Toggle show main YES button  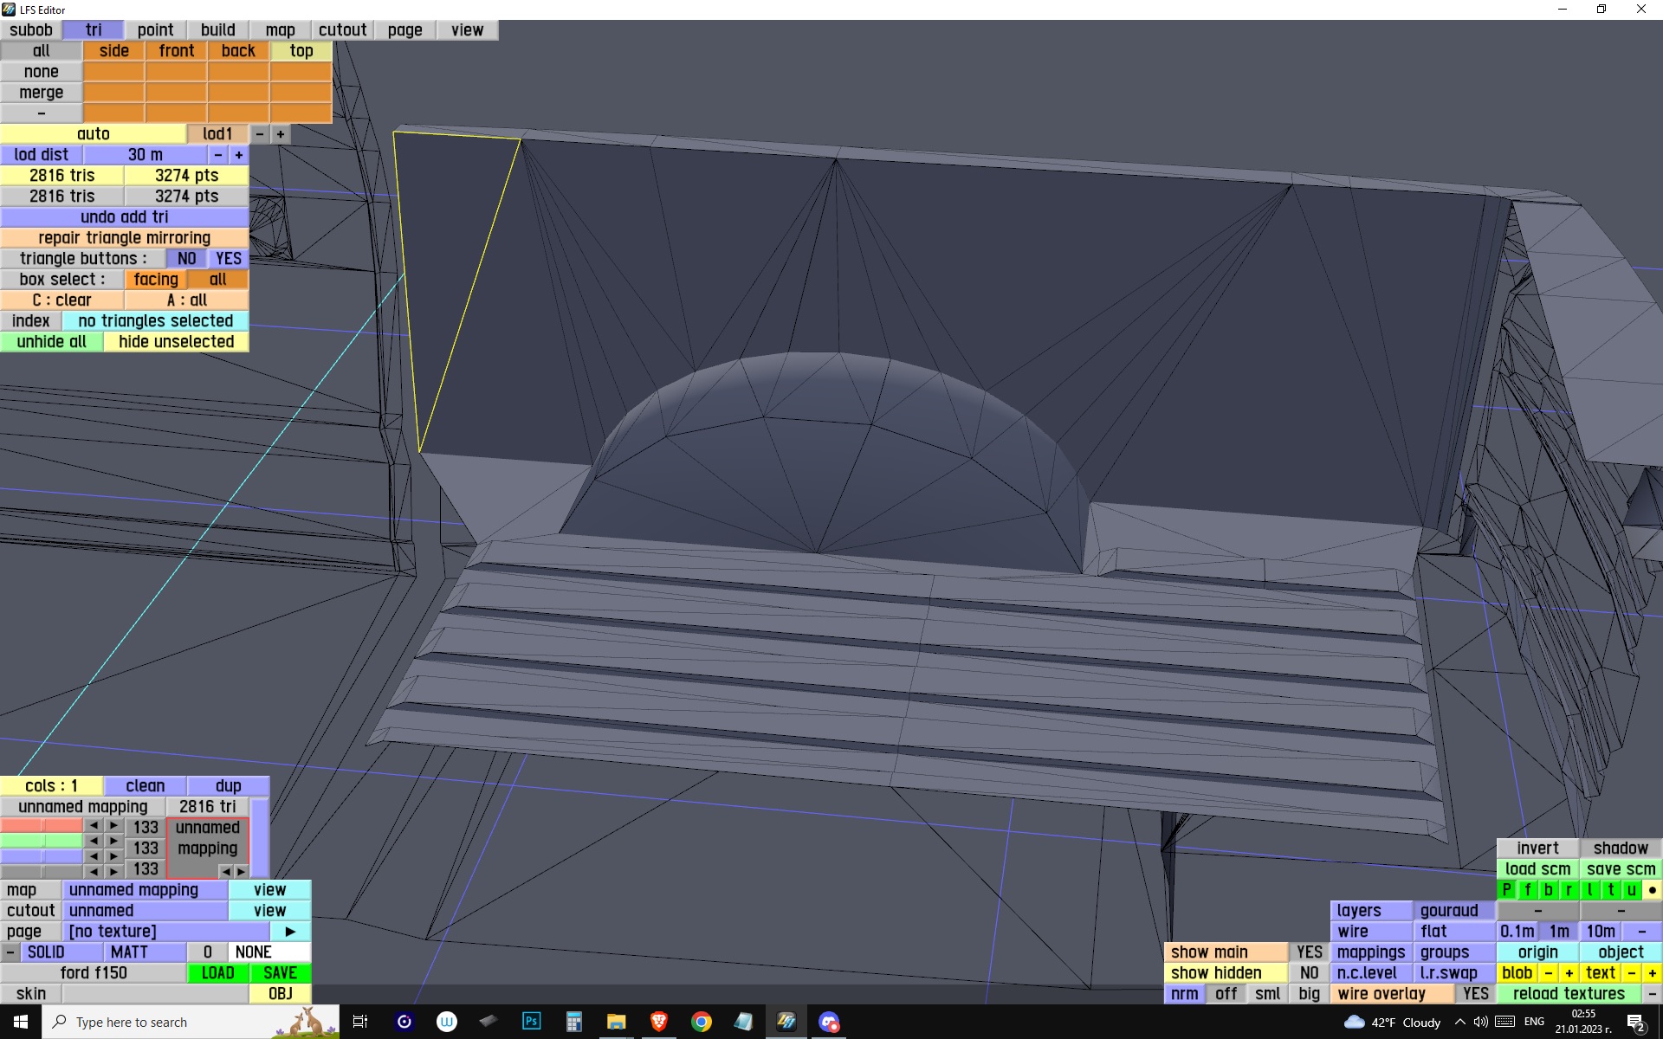[1309, 952]
